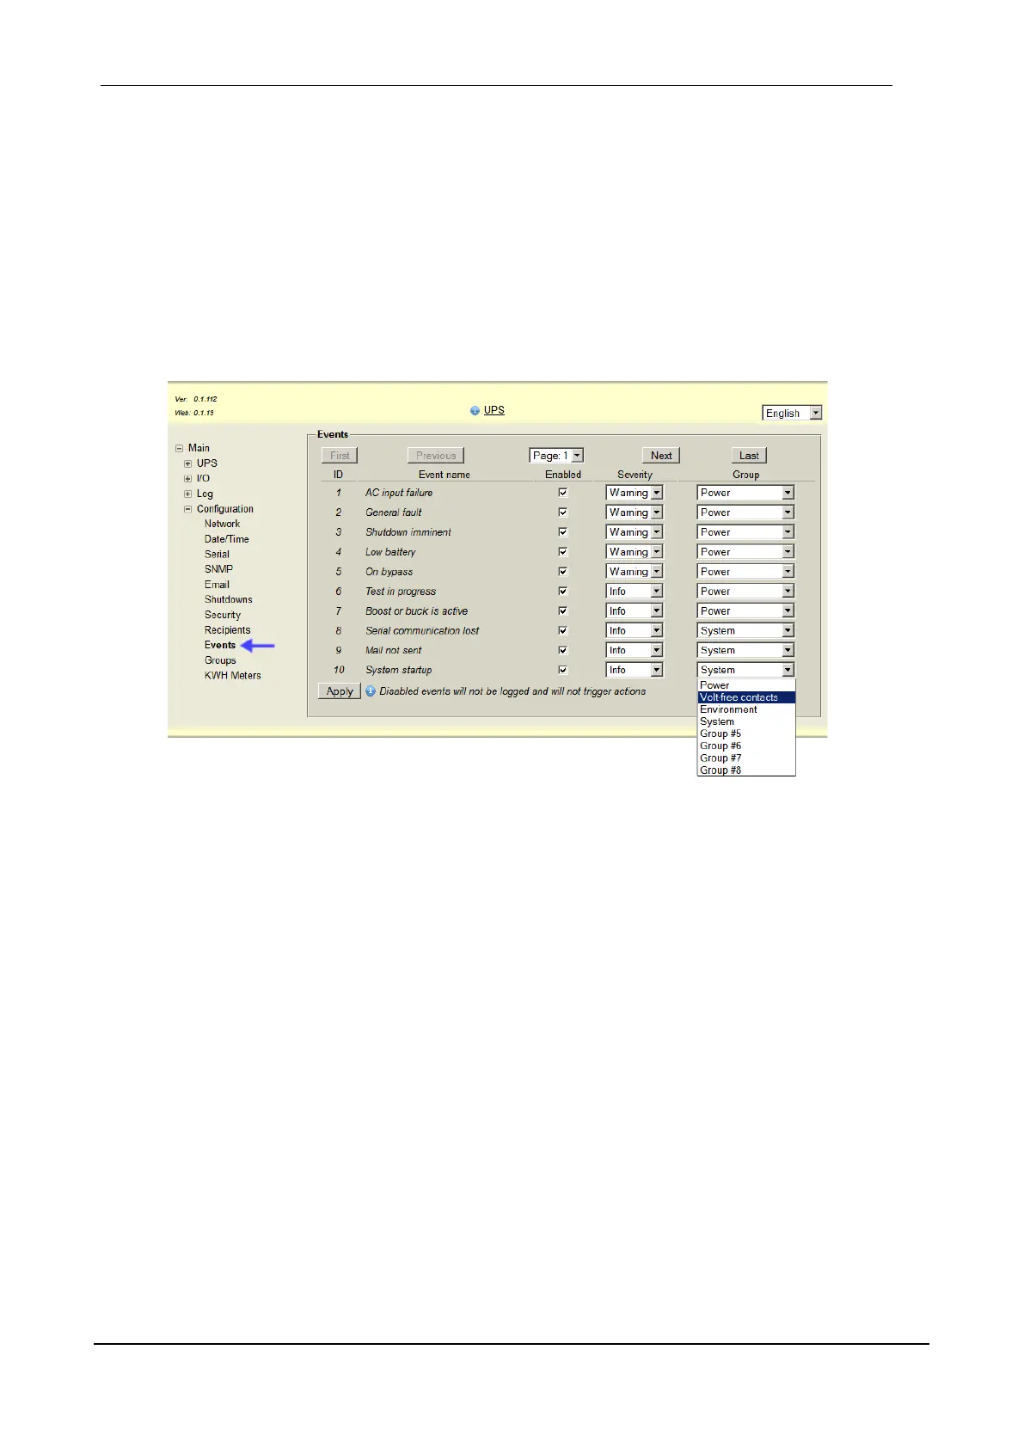Expand the I/O tree node
Screen dimensions: 1024x1448
point(187,479)
